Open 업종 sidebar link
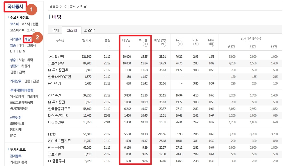Screen dimensions: 284x167 (x=13, y=45)
